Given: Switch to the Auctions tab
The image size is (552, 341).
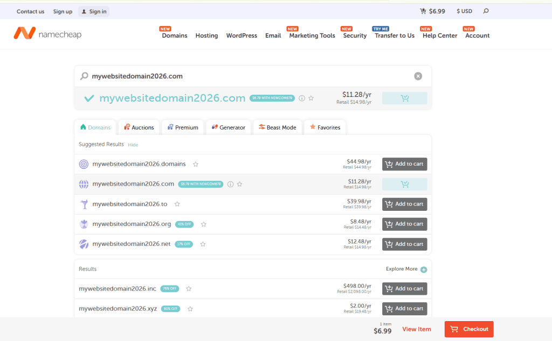Looking at the screenshot, I should (139, 127).
